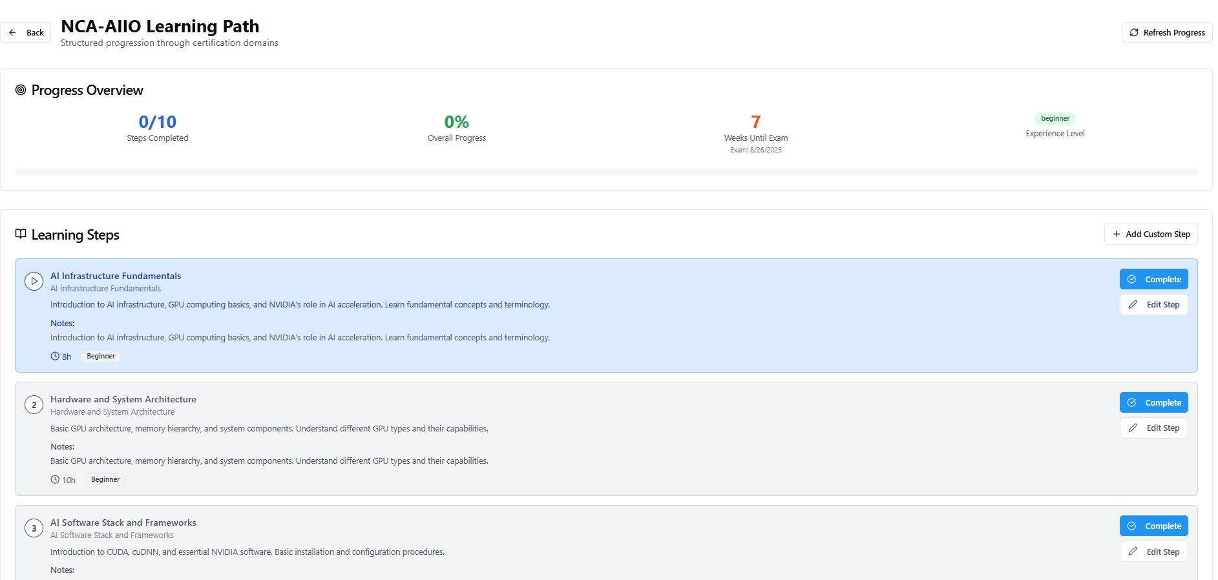Mark AI Software Stack and Frameworks Complete
The width and height of the screenshot is (1218, 580).
pos(1153,526)
